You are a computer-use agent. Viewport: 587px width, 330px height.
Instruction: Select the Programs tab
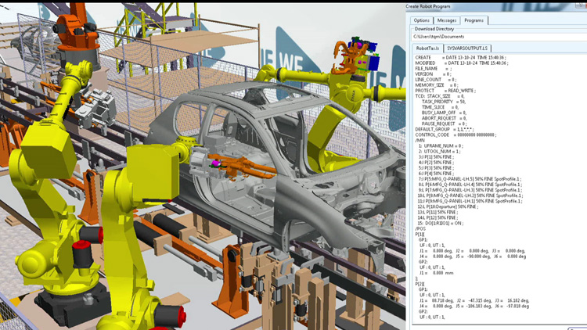(x=474, y=20)
